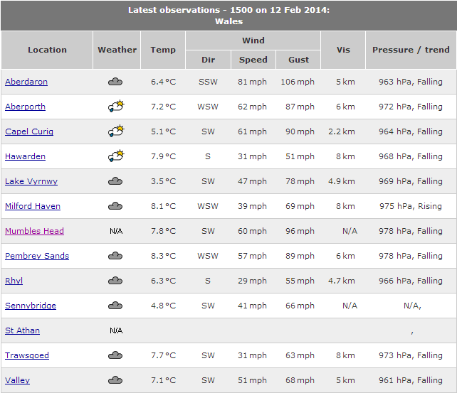
Task: Click the visited Mumbles Head link
Action: (34, 231)
